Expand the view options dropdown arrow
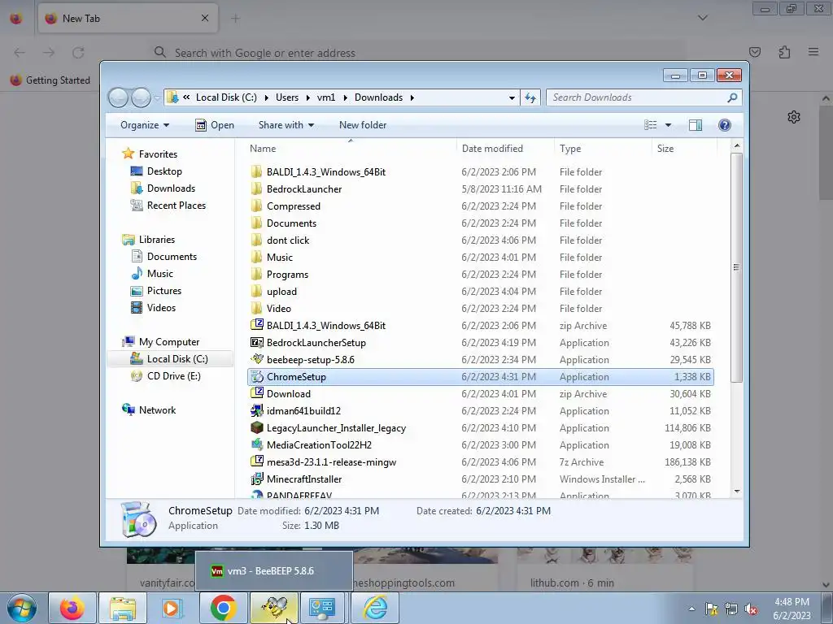833x624 pixels. pos(669,124)
